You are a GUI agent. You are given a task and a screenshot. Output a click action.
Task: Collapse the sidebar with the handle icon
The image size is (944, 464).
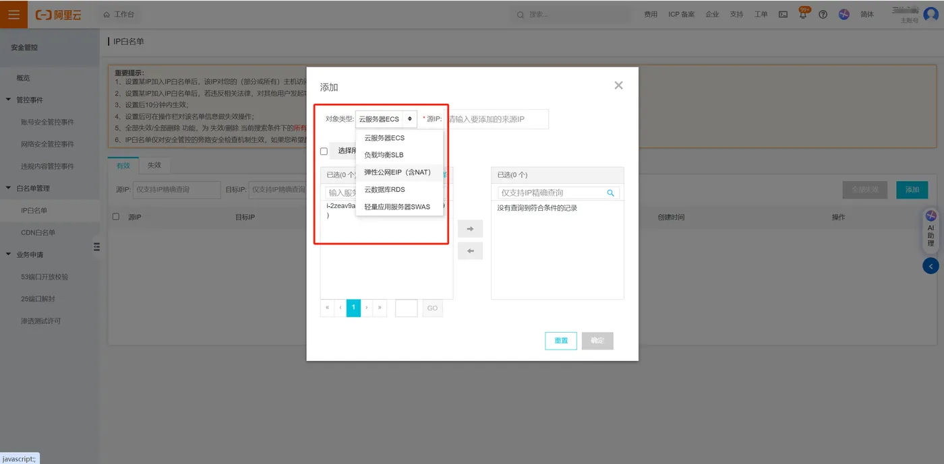[x=96, y=247]
